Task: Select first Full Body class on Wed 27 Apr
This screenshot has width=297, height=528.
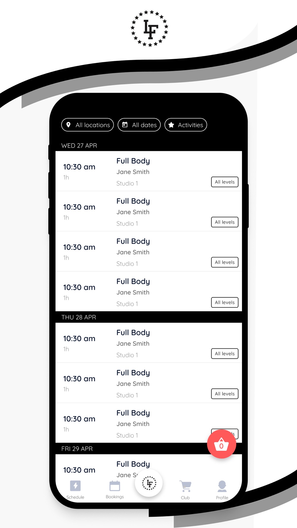Action: pyautogui.click(x=148, y=171)
